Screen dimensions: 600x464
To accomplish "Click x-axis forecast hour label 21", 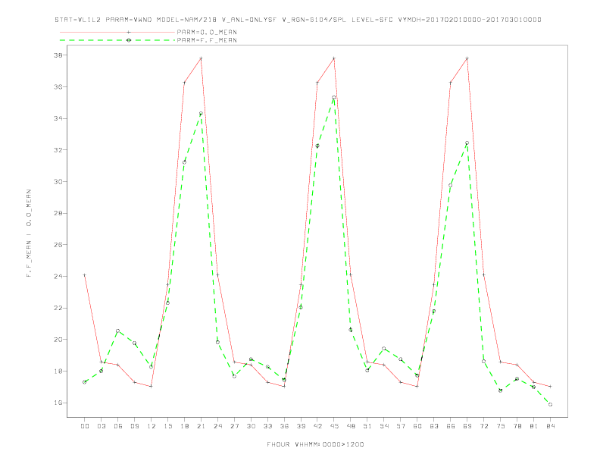I will click(201, 426).
